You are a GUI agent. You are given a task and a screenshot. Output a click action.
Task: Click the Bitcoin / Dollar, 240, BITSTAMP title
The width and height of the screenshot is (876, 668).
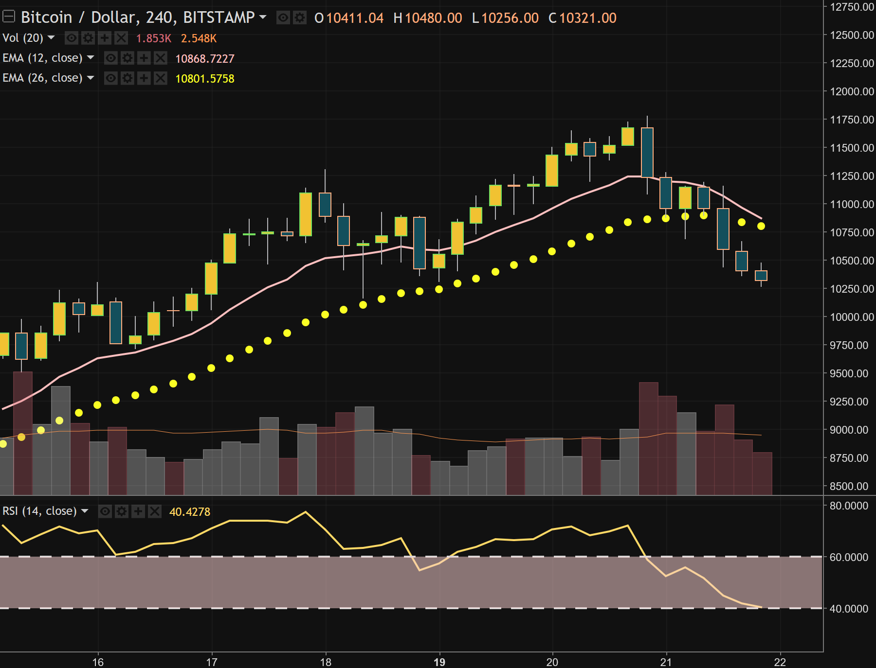(138, 18)
